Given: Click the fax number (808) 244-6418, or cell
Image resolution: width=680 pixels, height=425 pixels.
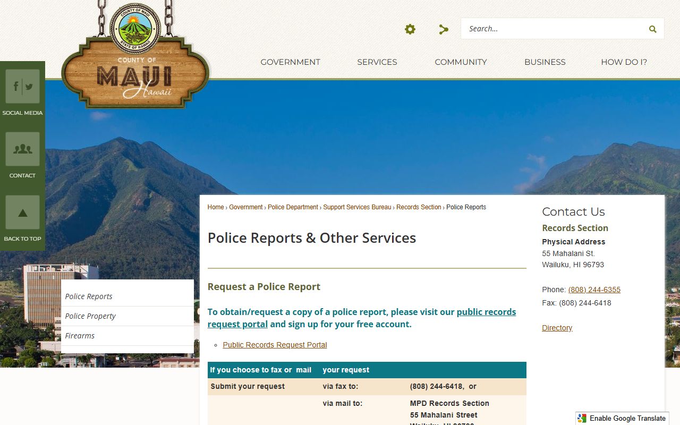Looking at the screenshot, I should 466,387.
